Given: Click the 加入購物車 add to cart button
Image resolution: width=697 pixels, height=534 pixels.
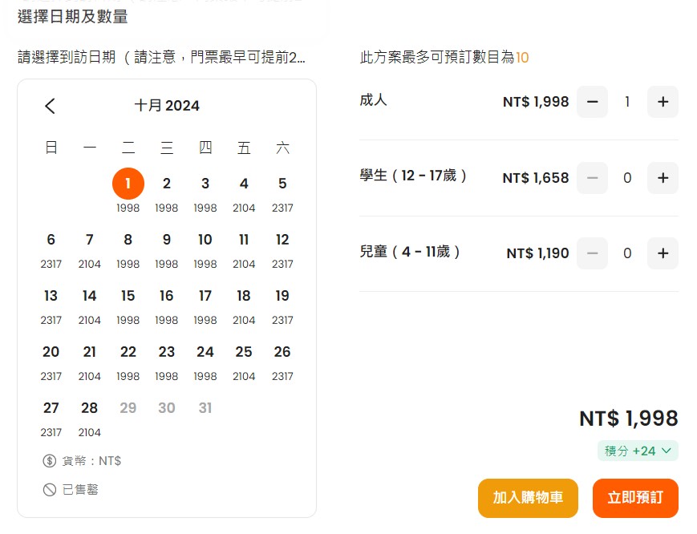Looking at the screenshot, I should (528, 498).
